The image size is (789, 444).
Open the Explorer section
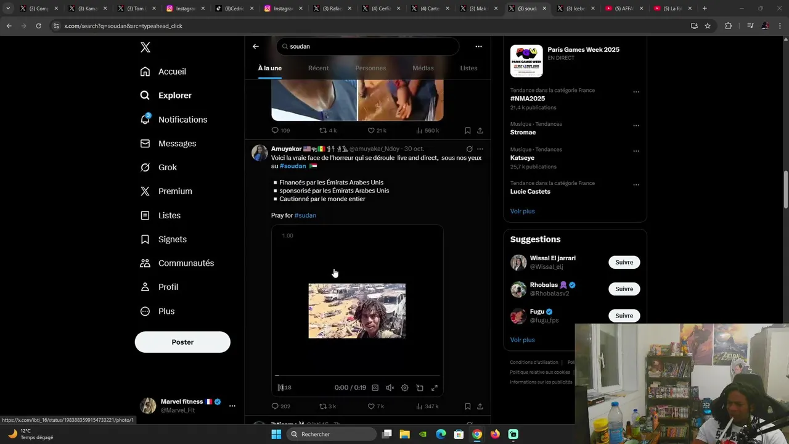pos(166,96)
